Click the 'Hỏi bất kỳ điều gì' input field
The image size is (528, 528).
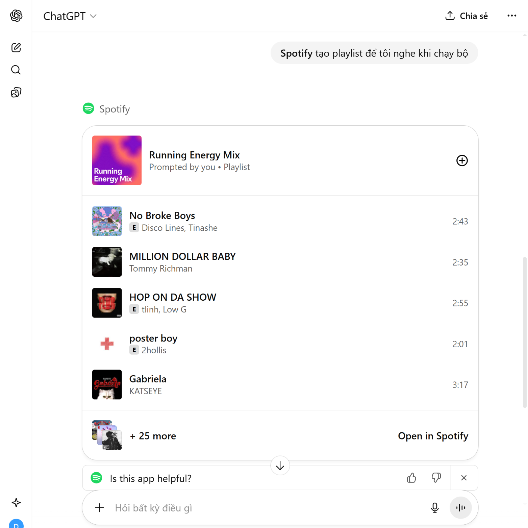coord(263,508)
